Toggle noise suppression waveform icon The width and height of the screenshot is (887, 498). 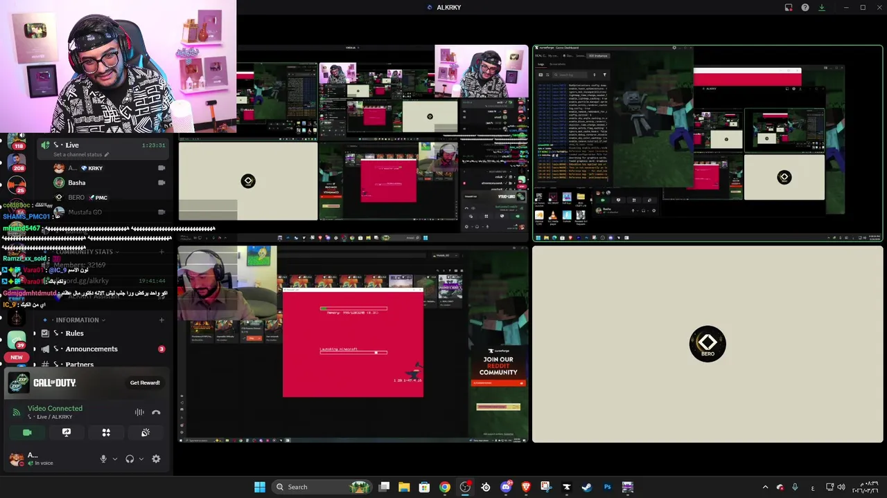click(139, 412)
